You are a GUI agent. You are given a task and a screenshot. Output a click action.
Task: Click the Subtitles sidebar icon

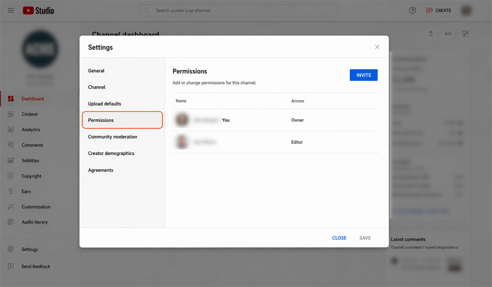pyautogui.click(x=11, y=160)
